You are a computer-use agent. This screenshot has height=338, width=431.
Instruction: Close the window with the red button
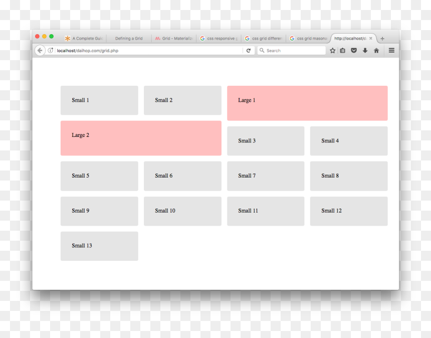[x=38, y=36]
